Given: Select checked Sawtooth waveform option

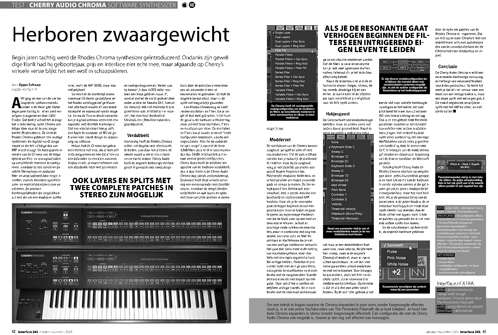Looking at the screenshot, I should 395,245.
